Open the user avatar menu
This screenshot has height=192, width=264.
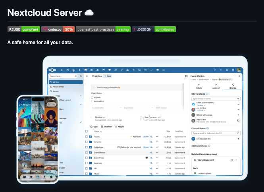point(239,70)
